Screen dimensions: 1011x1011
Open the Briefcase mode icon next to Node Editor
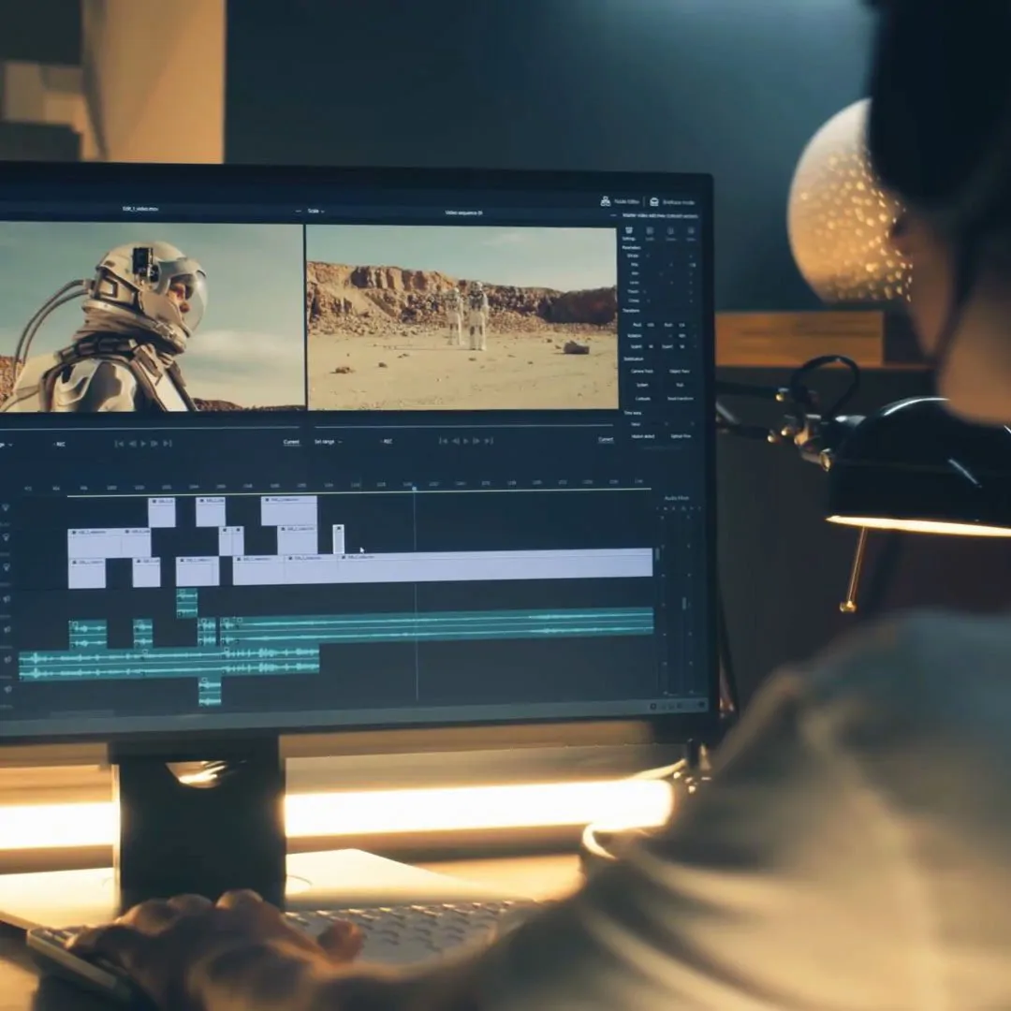pos(653,201)
